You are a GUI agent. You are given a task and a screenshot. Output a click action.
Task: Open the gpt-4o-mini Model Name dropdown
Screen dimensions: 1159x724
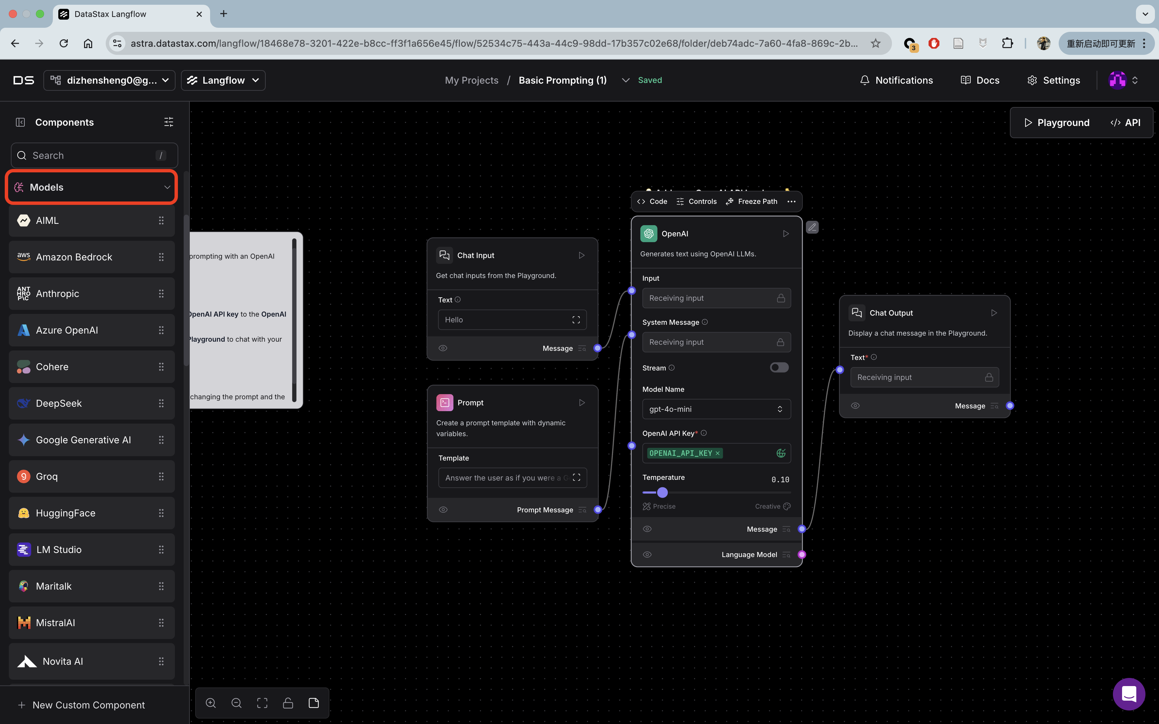point(716,409)
